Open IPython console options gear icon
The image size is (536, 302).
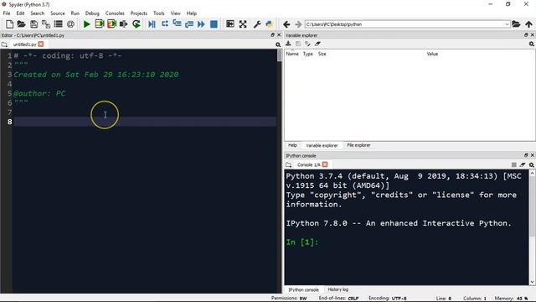pos(532,165)
